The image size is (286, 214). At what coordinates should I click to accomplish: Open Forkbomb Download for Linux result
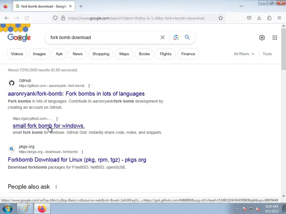pos(77,160)
